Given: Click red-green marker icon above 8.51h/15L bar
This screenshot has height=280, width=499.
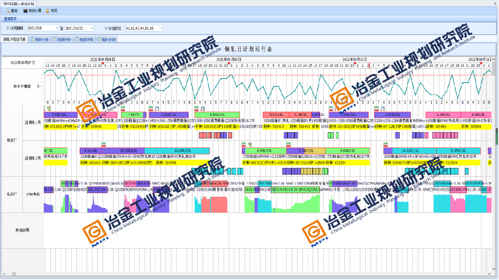Looking at the screenshot, I should tap(196, 109).
